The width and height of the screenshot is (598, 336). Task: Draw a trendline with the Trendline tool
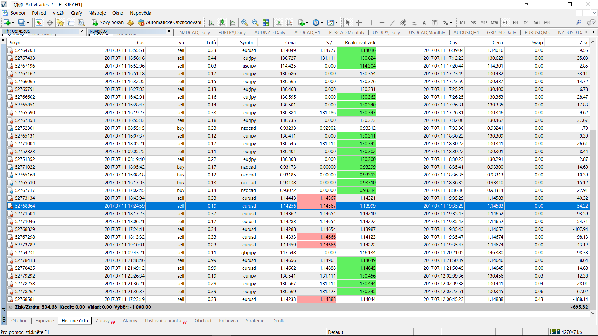[392, 22]
